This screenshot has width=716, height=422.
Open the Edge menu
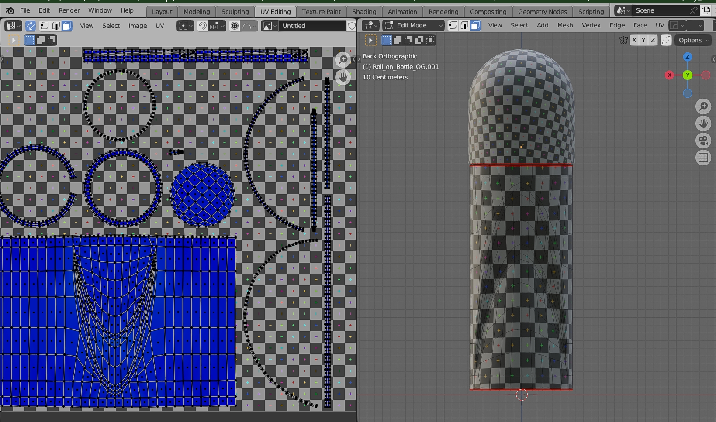pos(617,25)
